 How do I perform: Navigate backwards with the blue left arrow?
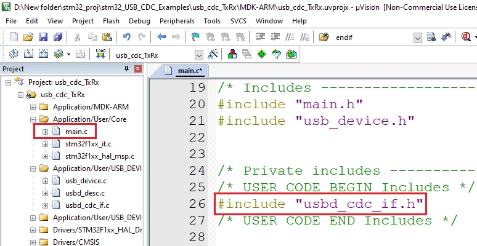coord(161,37)
